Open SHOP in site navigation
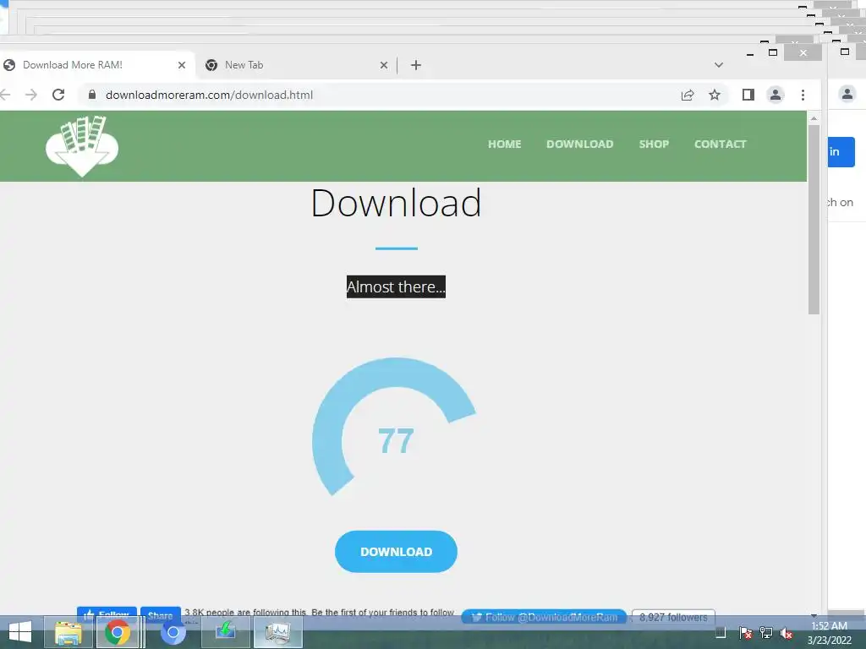 (x=654, y=144)
